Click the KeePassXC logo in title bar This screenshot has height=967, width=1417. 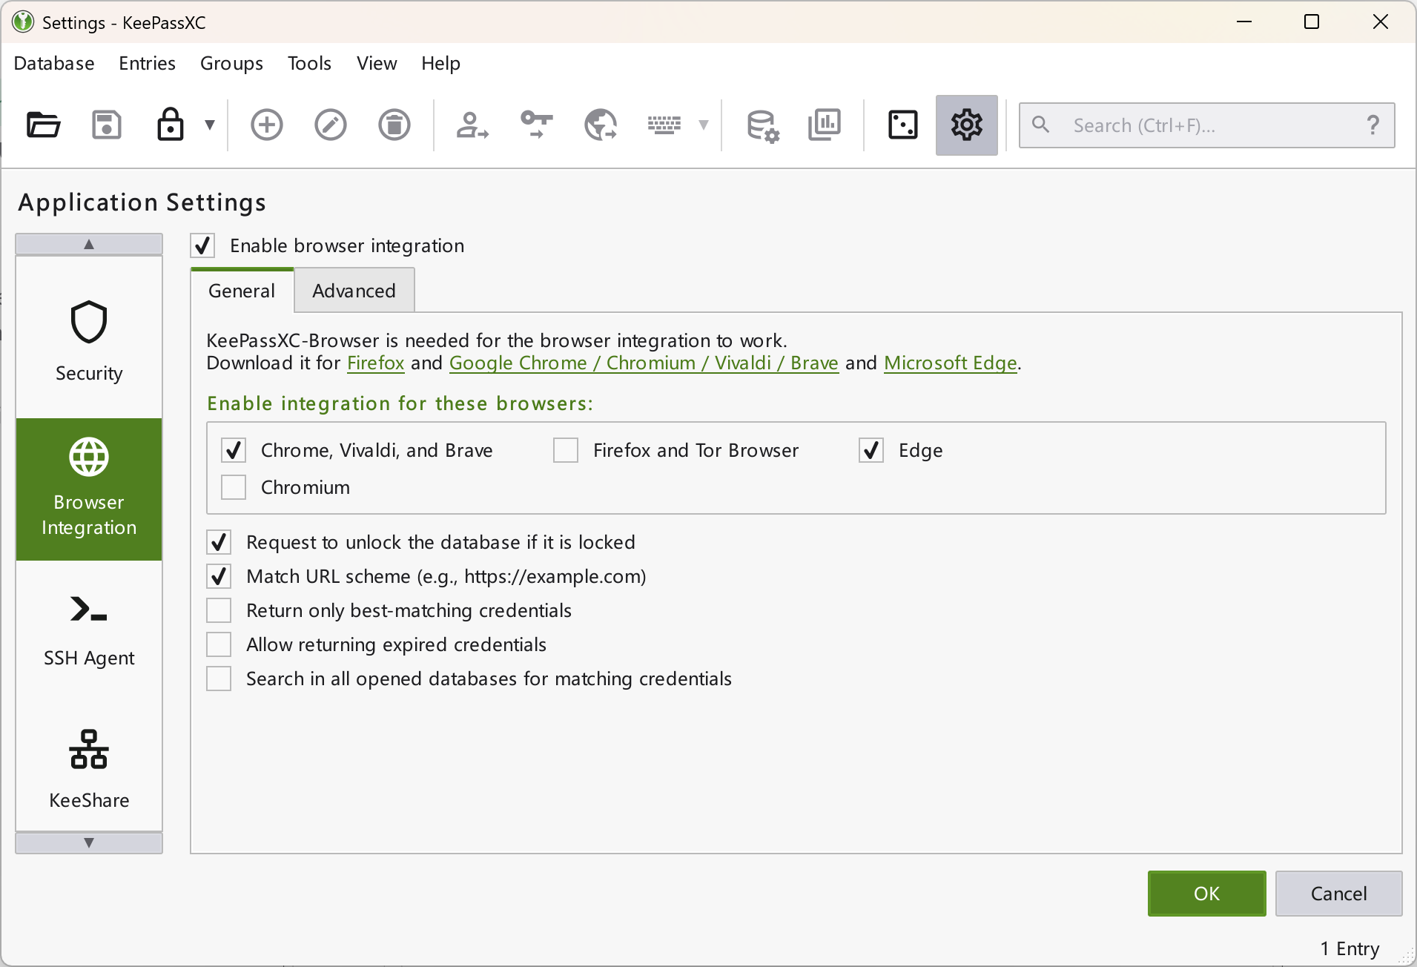[23, 22]
